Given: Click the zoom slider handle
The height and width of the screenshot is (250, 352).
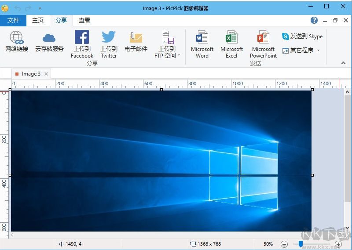Looking at the screenshot, I should pyautogui.click(x=301, y=244).
